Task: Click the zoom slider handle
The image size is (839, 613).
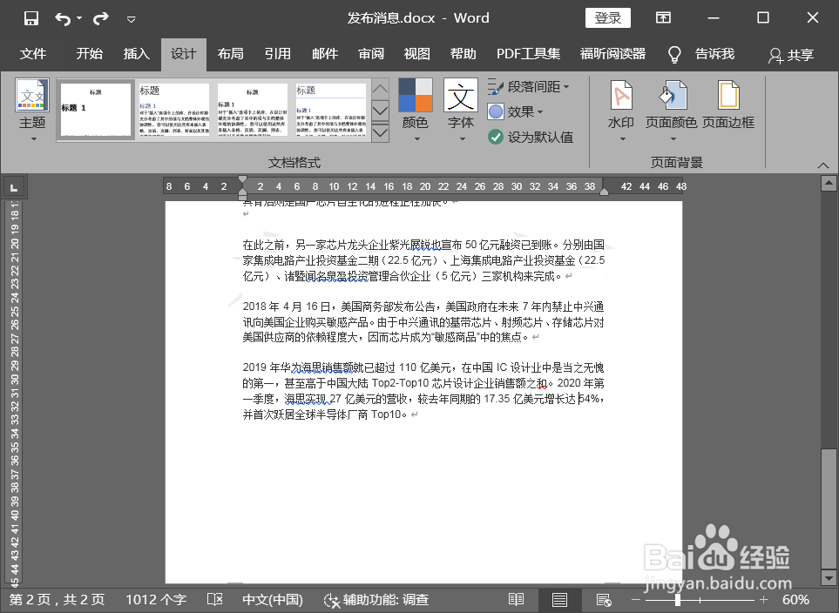Action: pyautogui.click(x=678, y=600)
